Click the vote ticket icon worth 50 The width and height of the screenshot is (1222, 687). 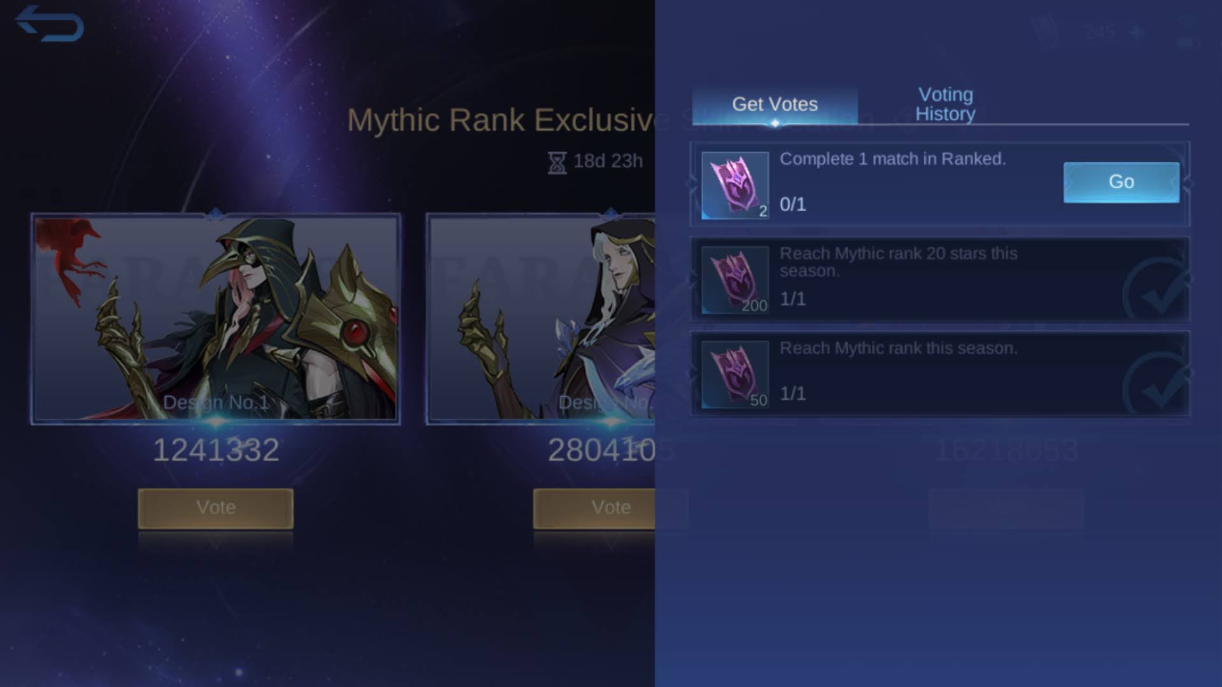click(735, 374)
